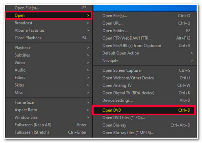The height and width of the screenshot is (143, 202).
Task: Select Open DVD files (*.IFO)...
Action: [144, 118]
